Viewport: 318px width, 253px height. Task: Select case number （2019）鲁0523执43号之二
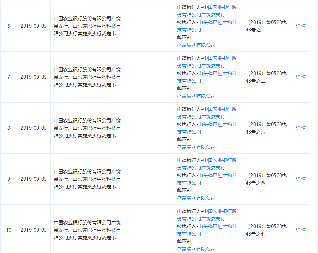tap(266, 77)
